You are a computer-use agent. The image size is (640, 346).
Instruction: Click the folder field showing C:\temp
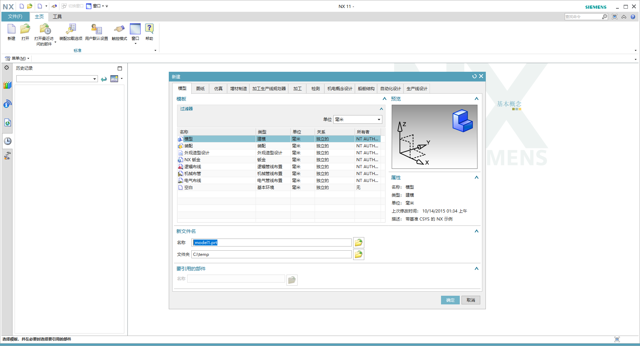[x=272, y=254]
